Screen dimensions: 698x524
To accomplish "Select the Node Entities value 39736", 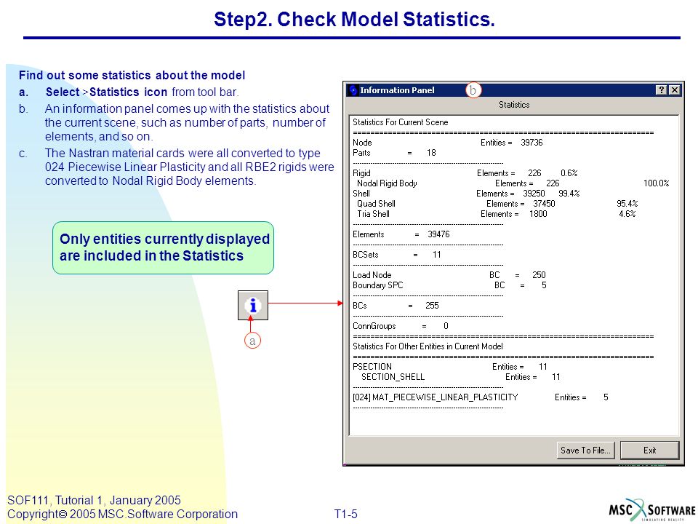I will point(531,143).
